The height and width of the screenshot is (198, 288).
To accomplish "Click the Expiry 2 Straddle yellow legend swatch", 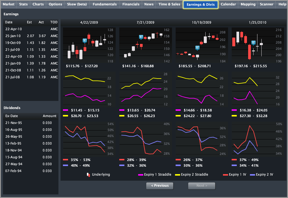I will [x=177, y=175].
